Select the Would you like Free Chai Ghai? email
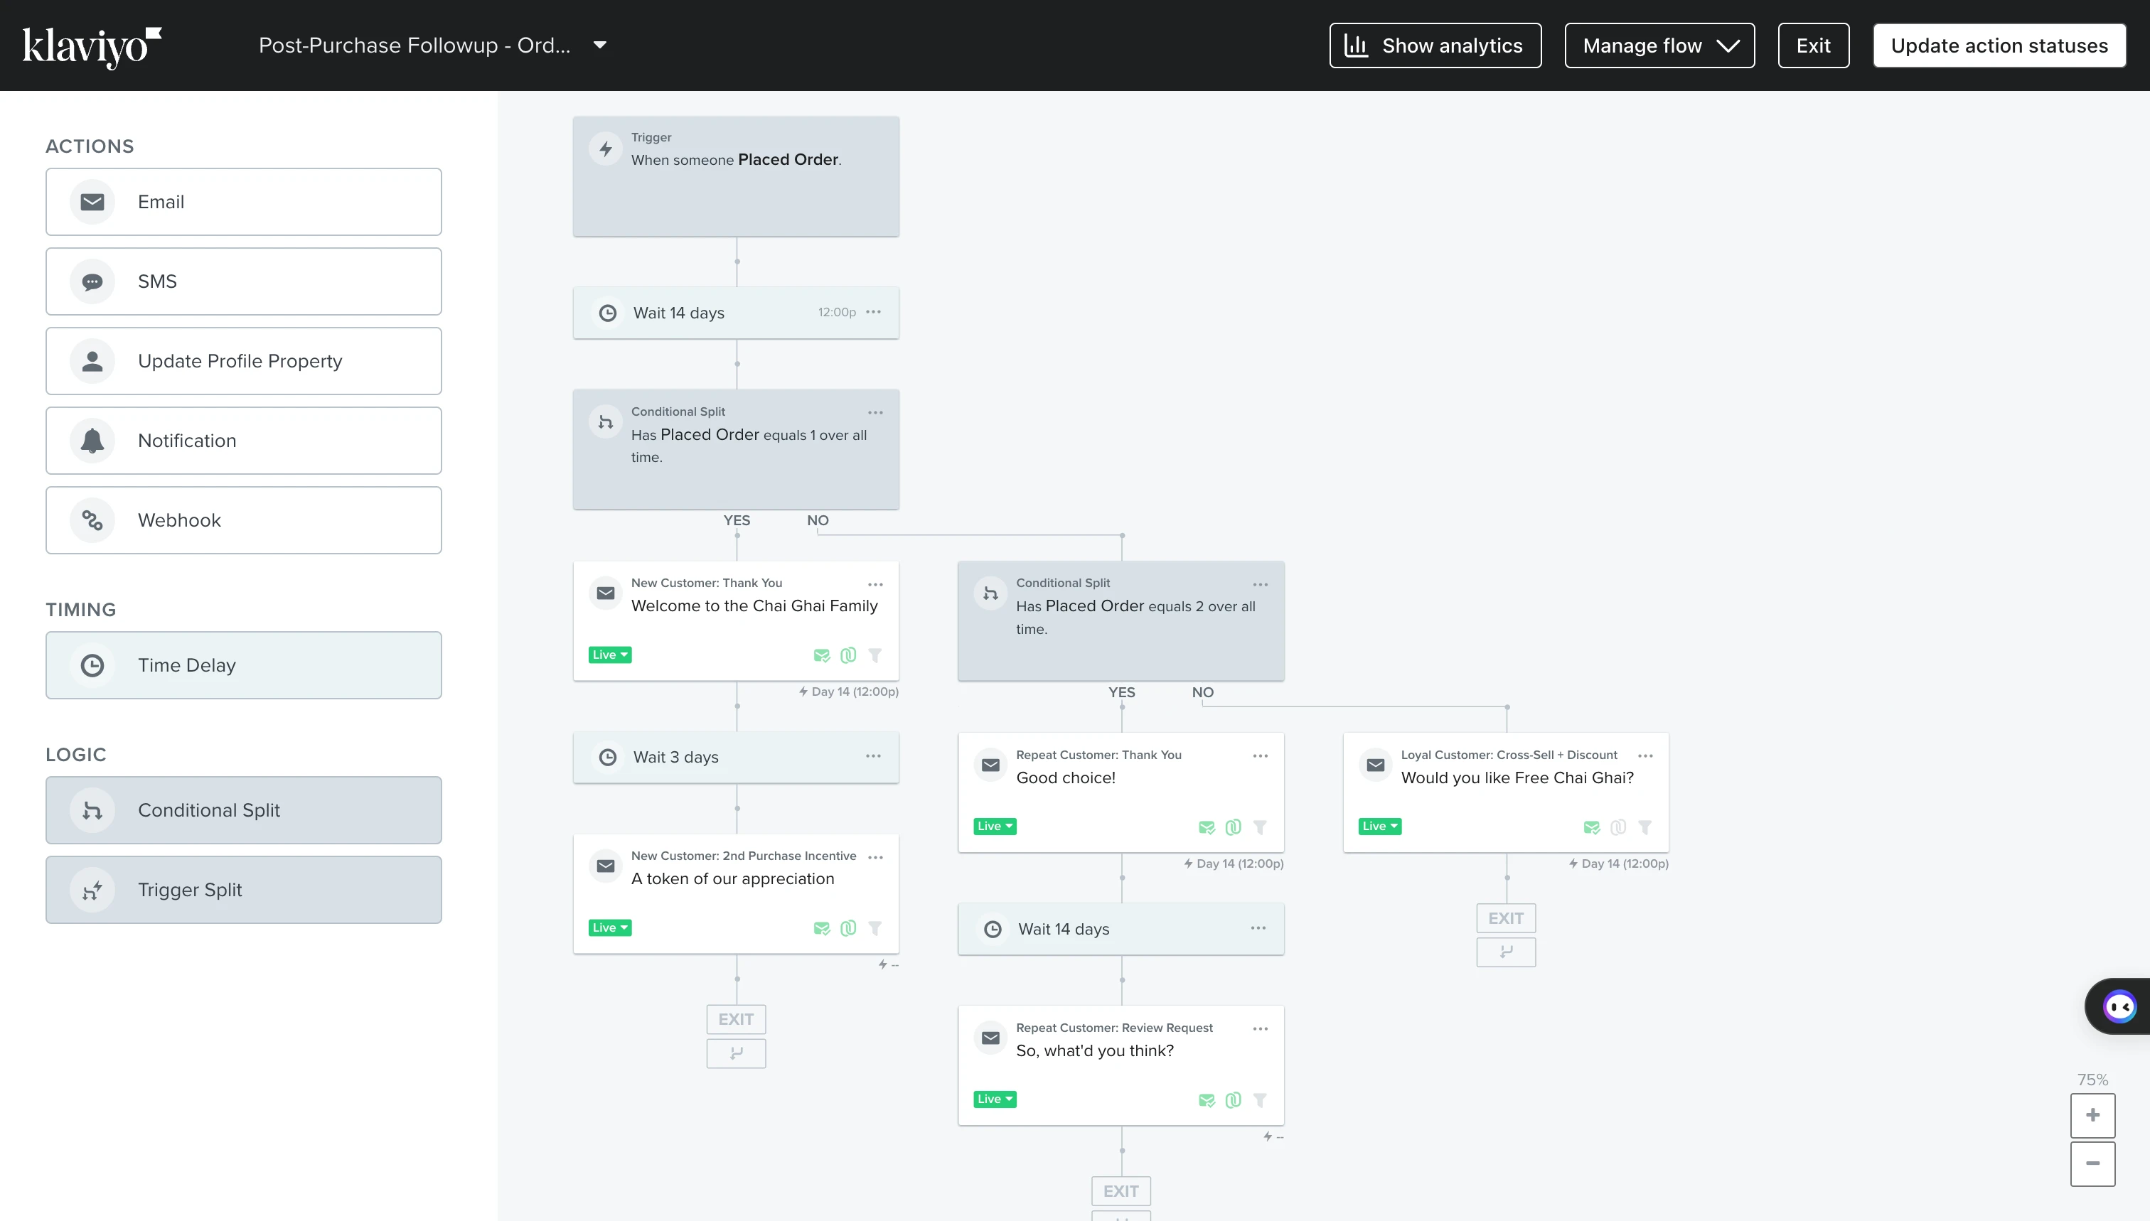The image size is (2150, 1221). (1506, 792)
